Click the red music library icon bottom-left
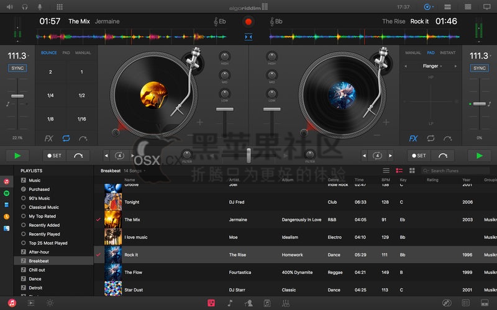The height and width of the screenshot is (310, 497). click(x=12, y=303)
